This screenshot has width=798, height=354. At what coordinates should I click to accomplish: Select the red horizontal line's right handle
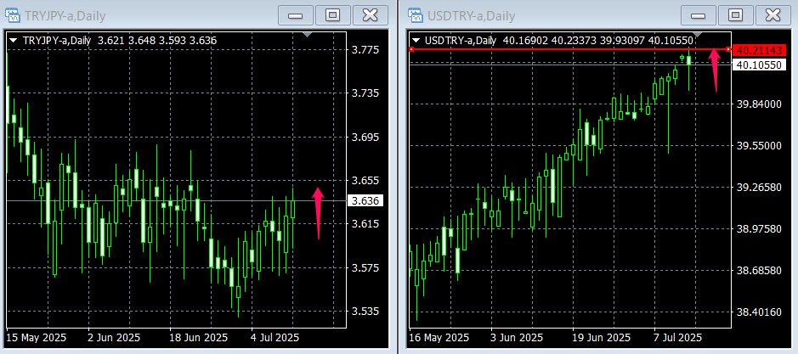click(x=728, y=49)
